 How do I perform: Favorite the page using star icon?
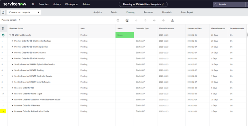click(163, 4)
